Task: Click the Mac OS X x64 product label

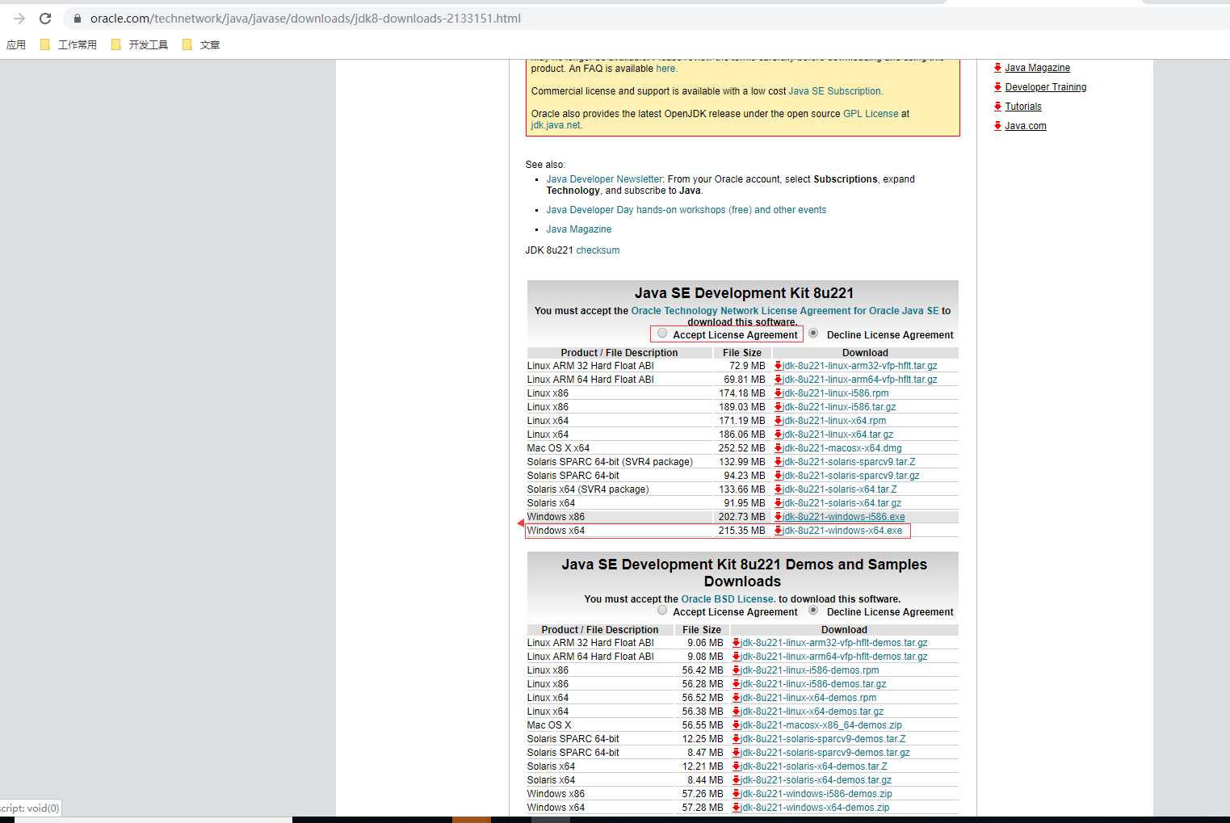Action: coord(558,448)
